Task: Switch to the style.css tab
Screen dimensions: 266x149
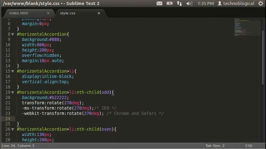Action: [68, 13]
